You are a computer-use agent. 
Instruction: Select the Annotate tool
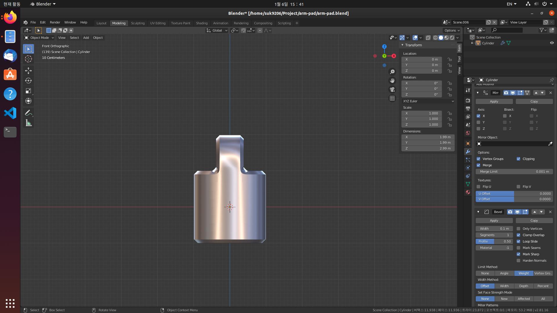click(x=28, y=113)
